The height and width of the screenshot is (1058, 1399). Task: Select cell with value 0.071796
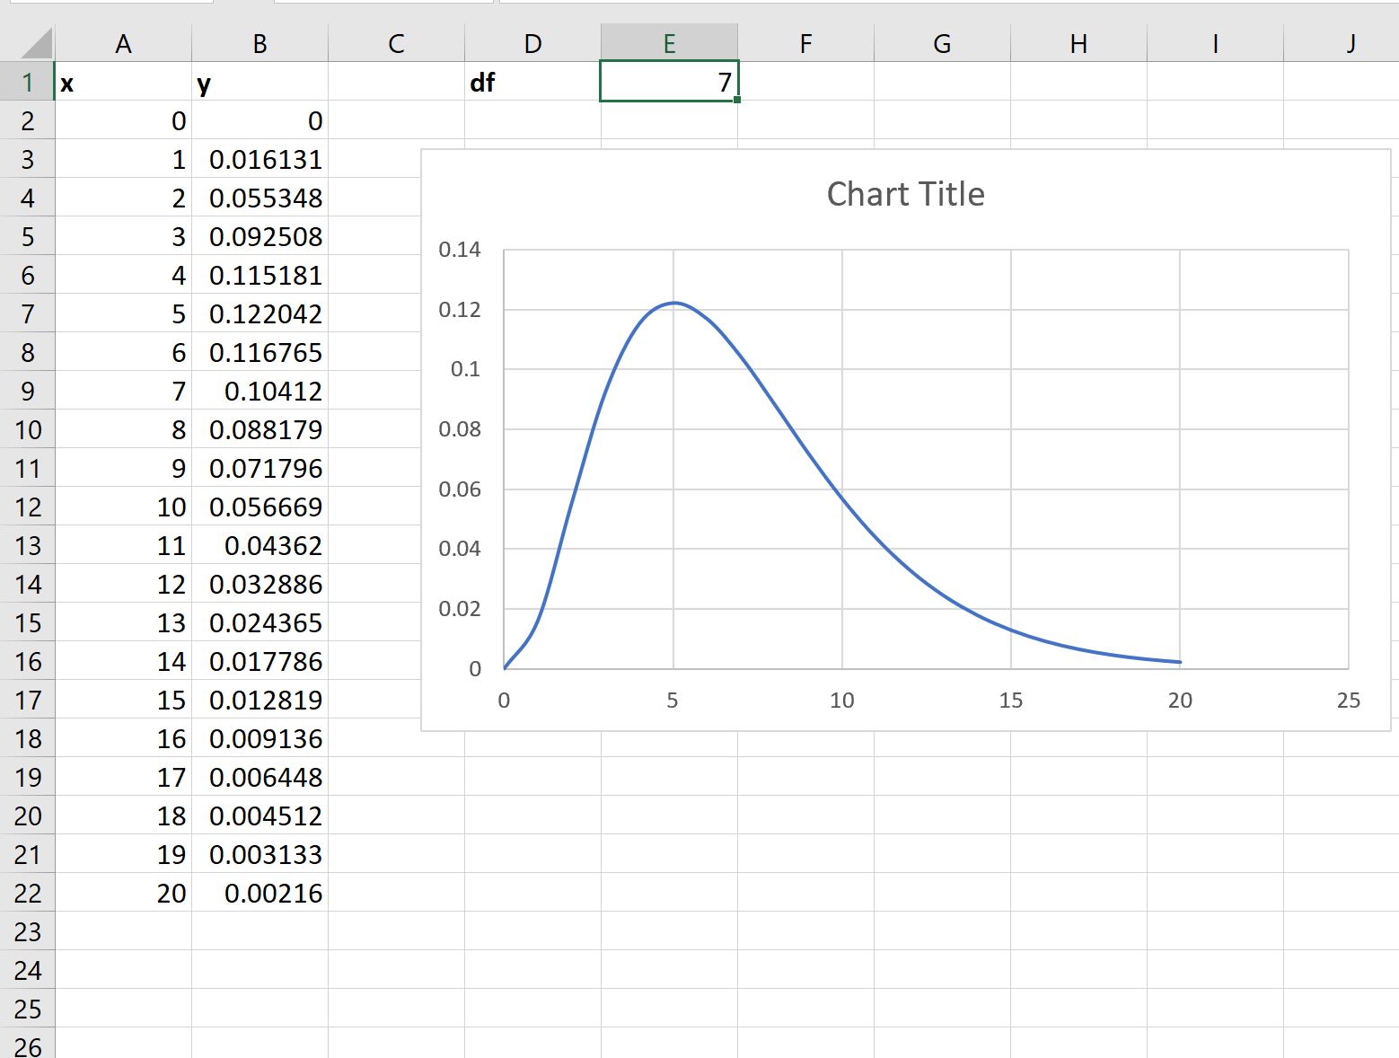260,468
